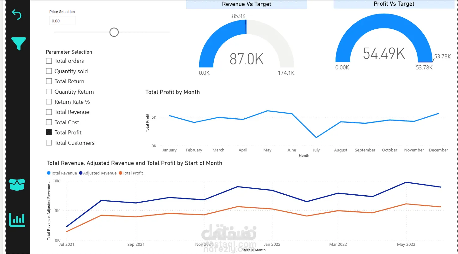Image resolution: width=458 pixels, height=254 pixels.
Task: Click the October axis label
Action: tap(390, 150)
